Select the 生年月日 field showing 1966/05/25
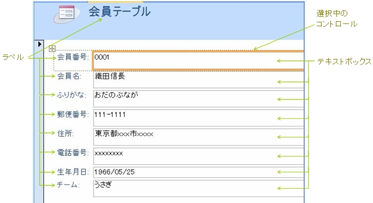Screen dimensions: 373x203 tap(199, 172)
